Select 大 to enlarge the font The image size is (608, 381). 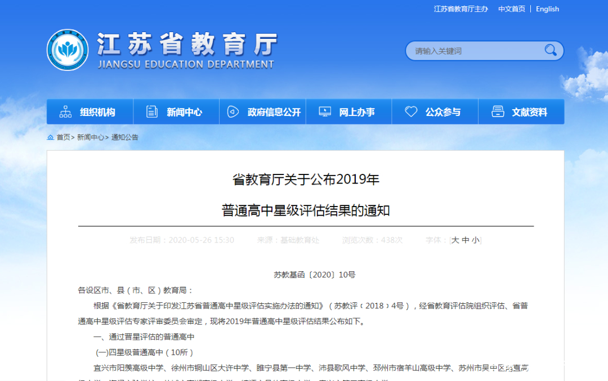(455, 239)
